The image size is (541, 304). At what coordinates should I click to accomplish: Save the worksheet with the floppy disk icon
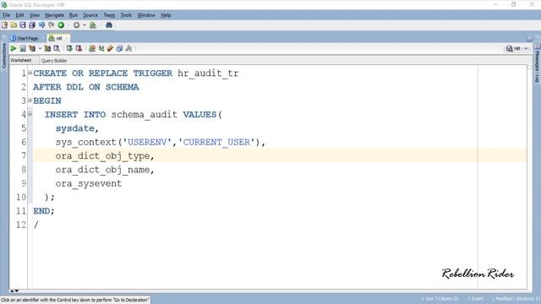click(23, 25)
